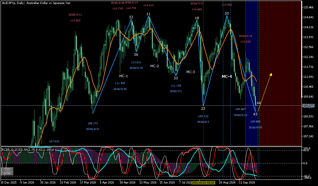Click the AUDJPYp Daily chart title
Screen dimensions: 318x186
click(36, 3)
